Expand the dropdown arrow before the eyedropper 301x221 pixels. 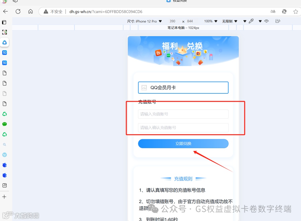245,21
